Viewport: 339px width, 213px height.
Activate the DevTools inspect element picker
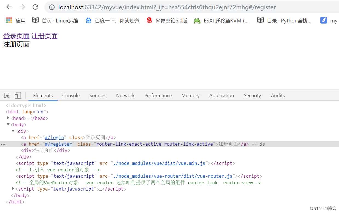tap(7, 96)
